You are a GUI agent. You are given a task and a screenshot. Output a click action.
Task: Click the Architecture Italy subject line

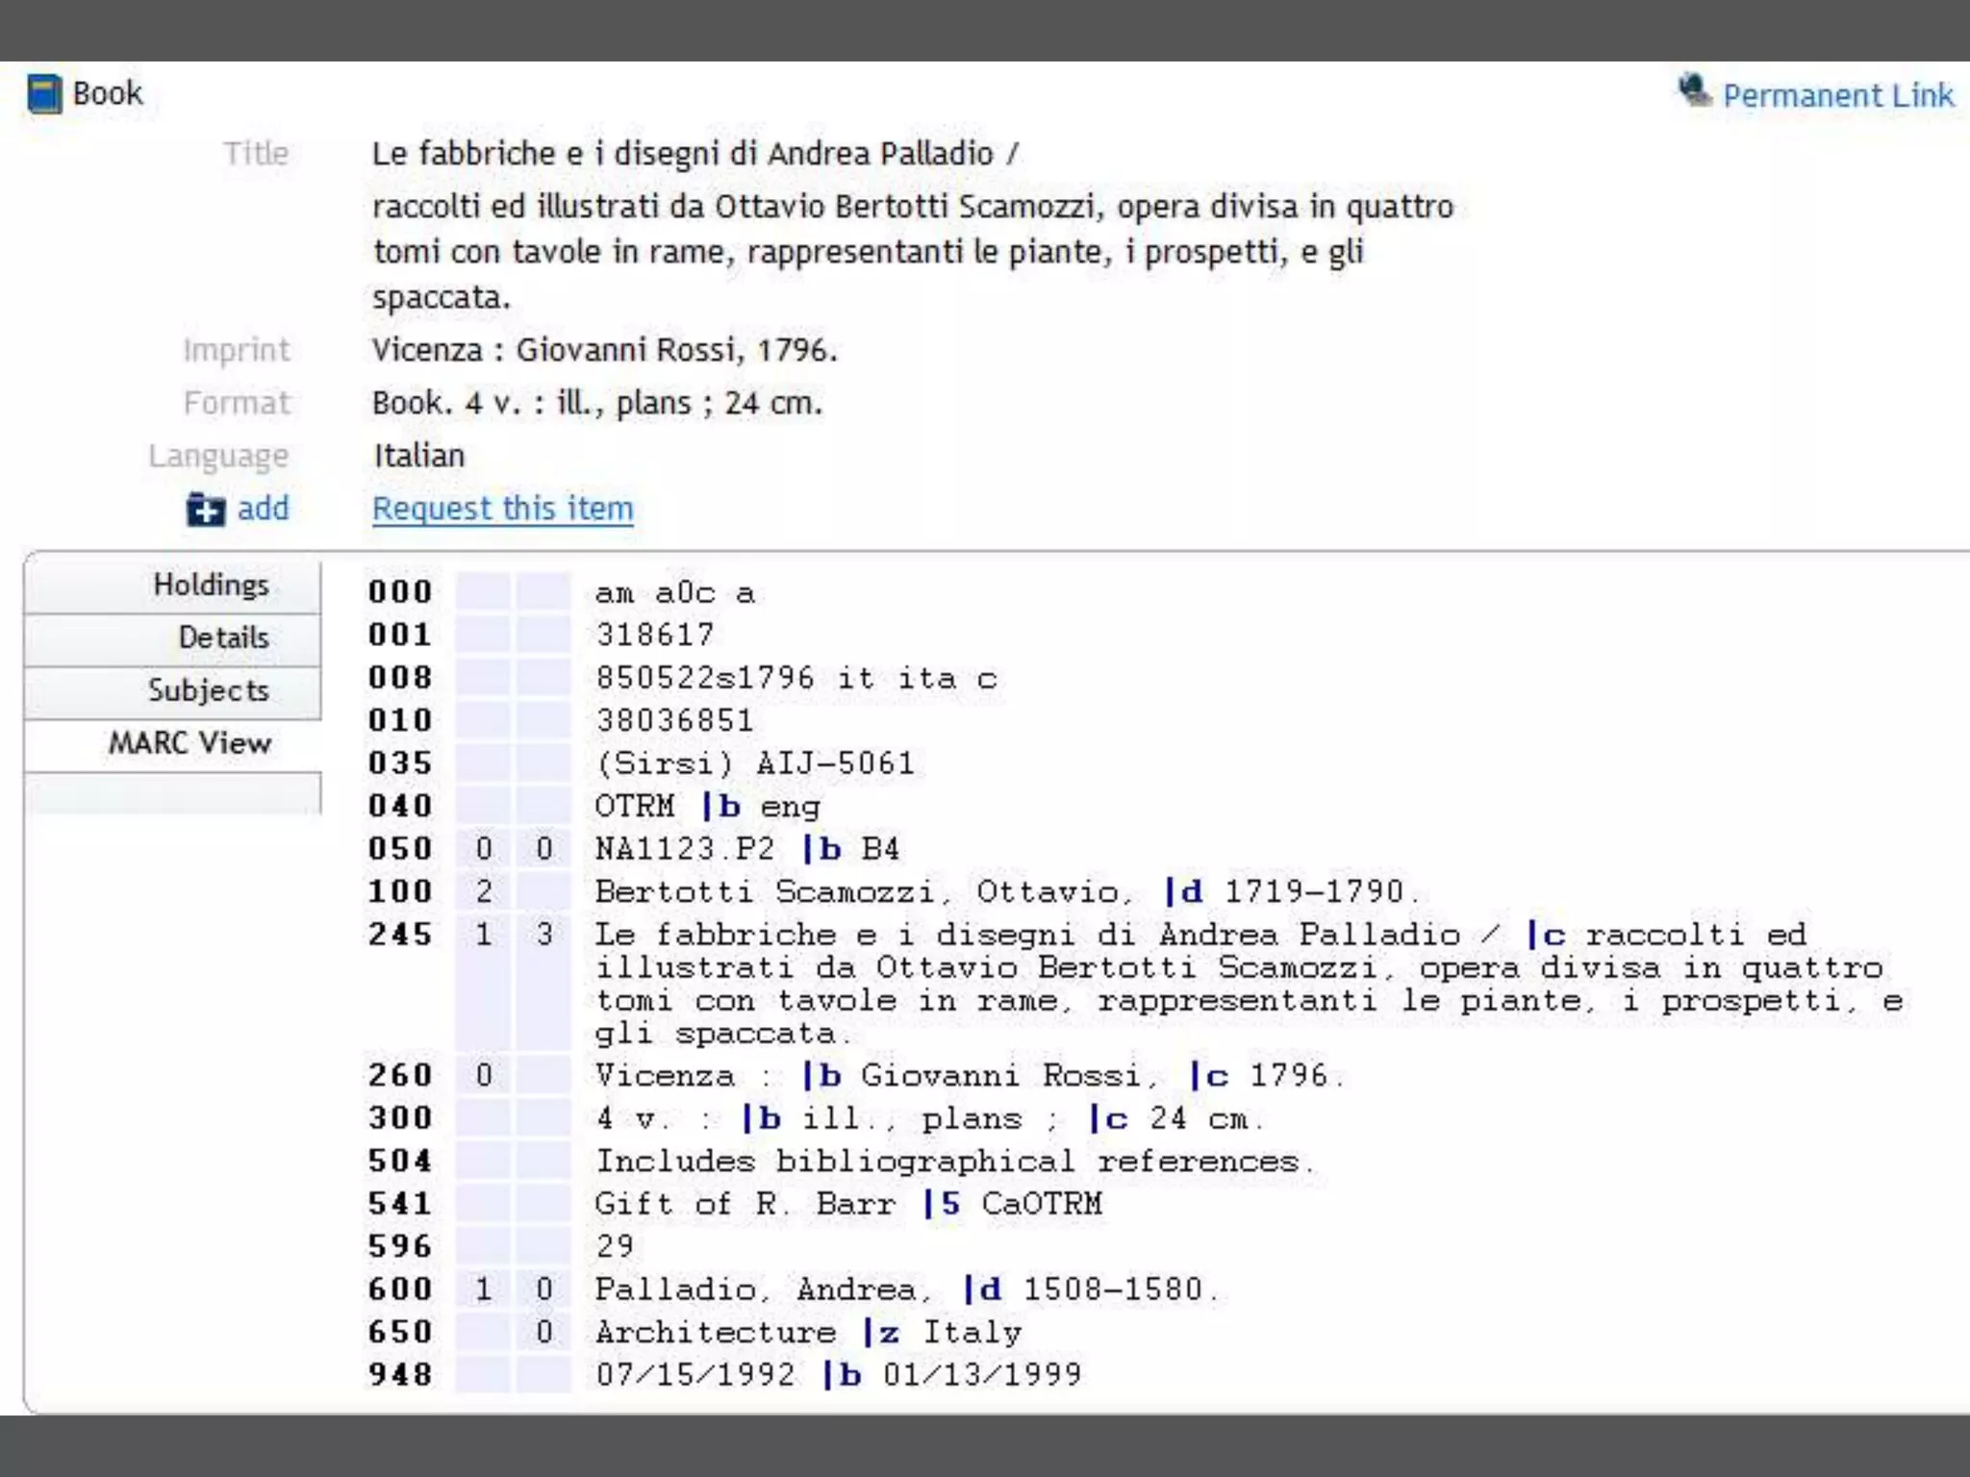808,1333
